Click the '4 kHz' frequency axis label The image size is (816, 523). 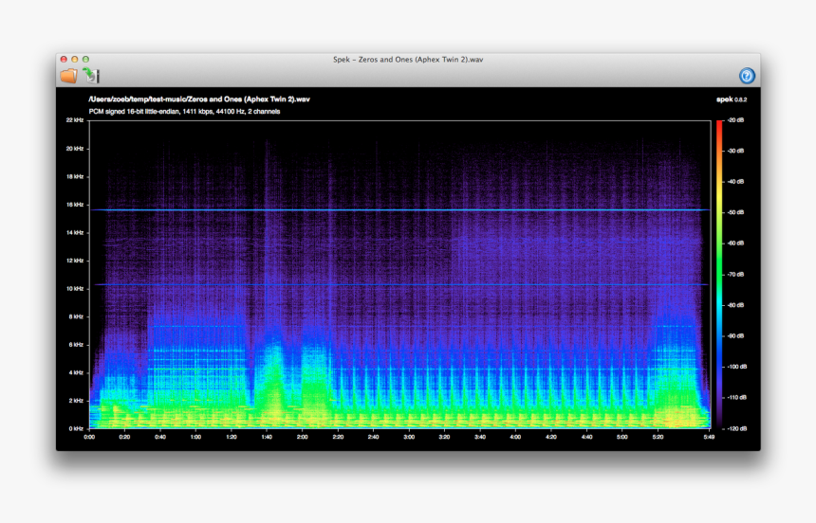coord(76,372)
